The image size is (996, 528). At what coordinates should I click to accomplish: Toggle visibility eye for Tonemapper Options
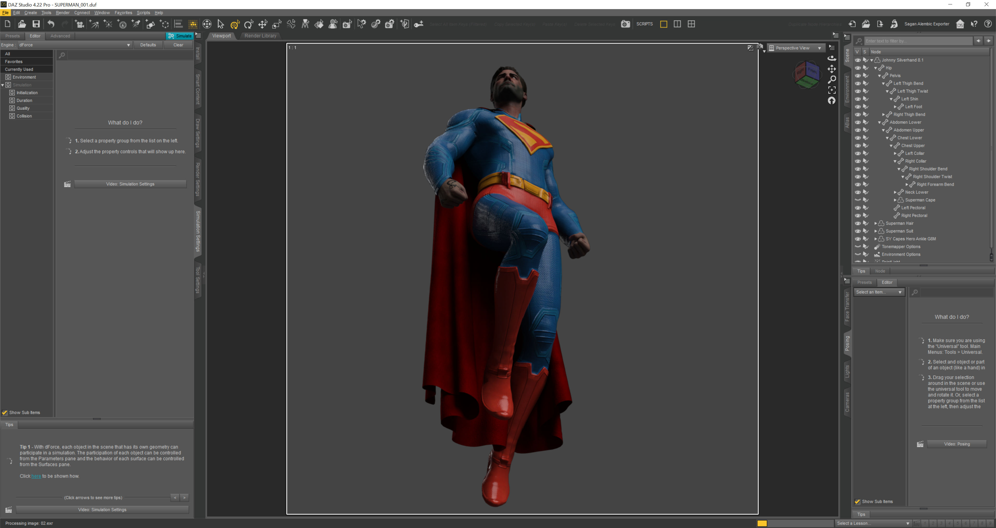coord(857,247)
